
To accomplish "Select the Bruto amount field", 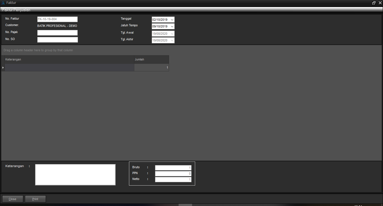I will point(173,168).
